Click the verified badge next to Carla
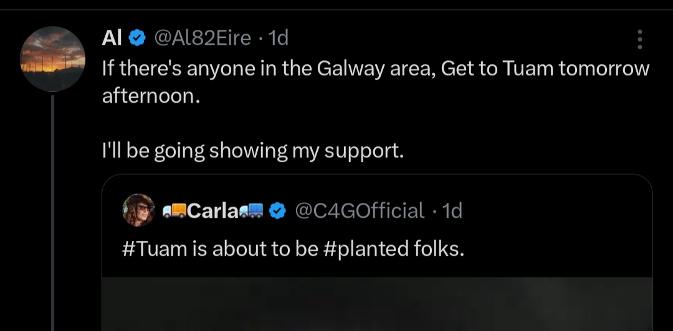The image size is (673, 331). [x=277, y=211]
